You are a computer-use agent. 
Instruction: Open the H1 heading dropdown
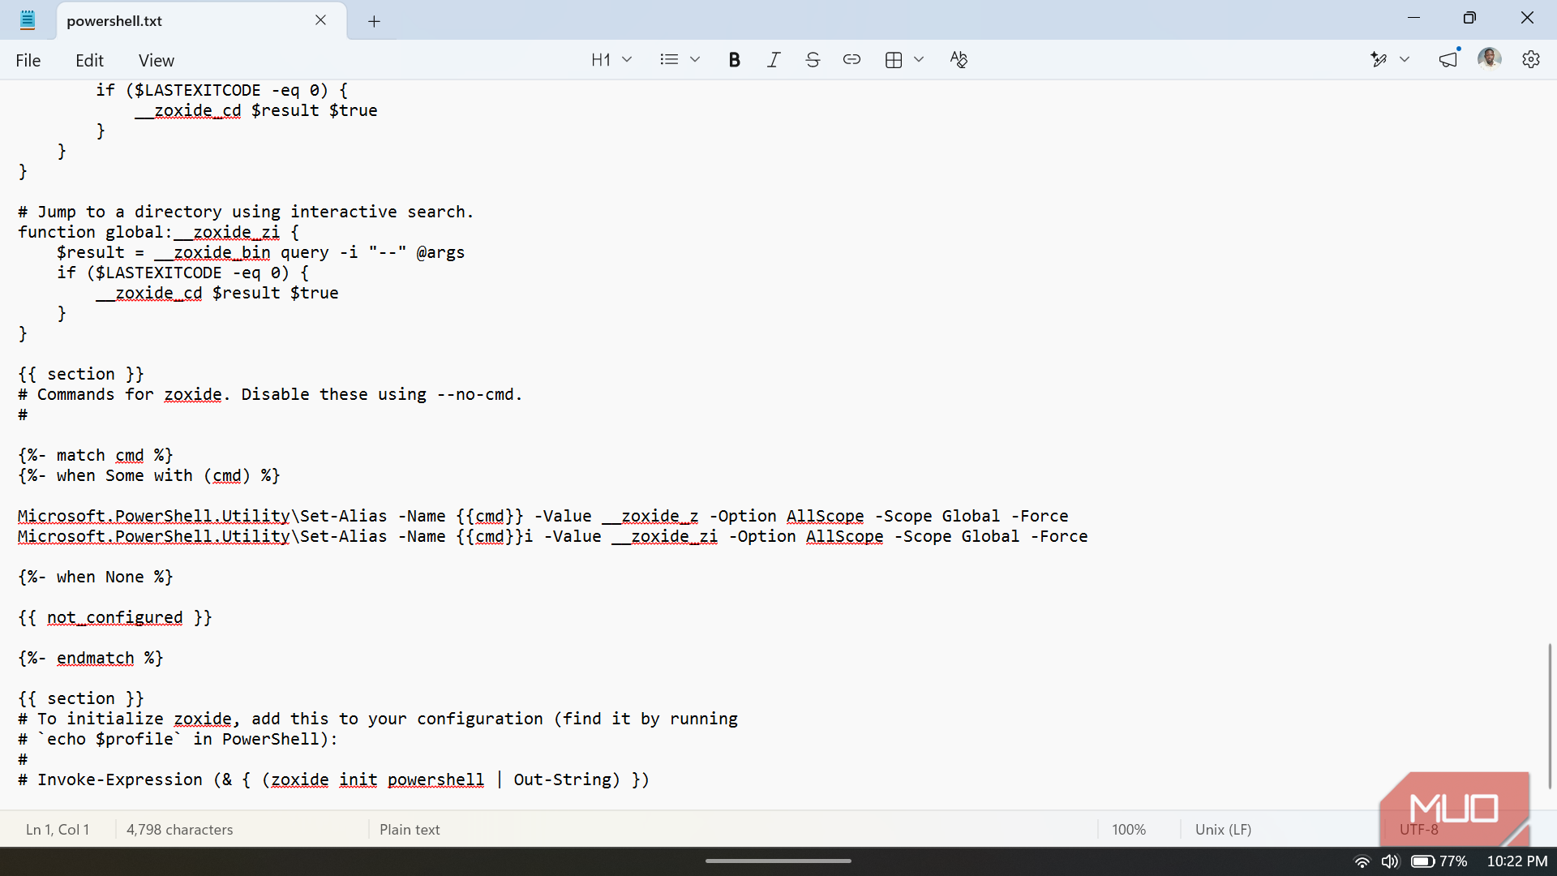click(x=611, y=60)
